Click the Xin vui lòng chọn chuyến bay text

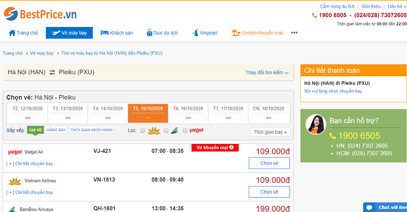click(333, 91)
